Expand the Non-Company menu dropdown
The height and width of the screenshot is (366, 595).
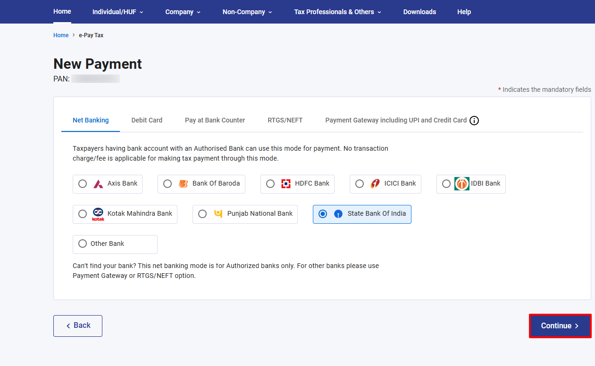point(247,12)
